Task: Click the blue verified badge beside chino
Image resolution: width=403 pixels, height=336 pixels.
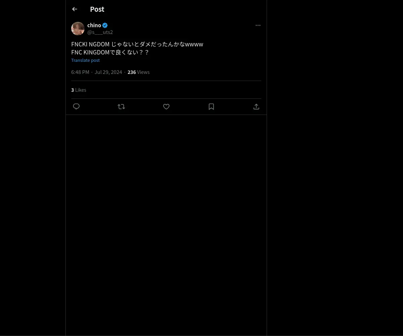Action: 105,25
